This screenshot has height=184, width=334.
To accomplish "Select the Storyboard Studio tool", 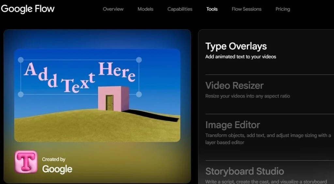I will [x=245, y=171].
